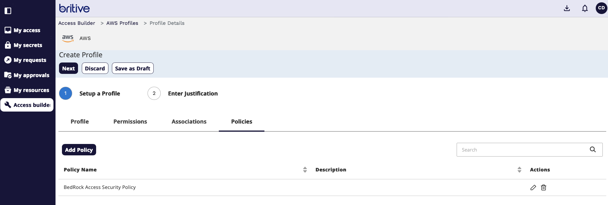Open My secrets in sidebar
This screenshot has height=205, width=608.
28,45
